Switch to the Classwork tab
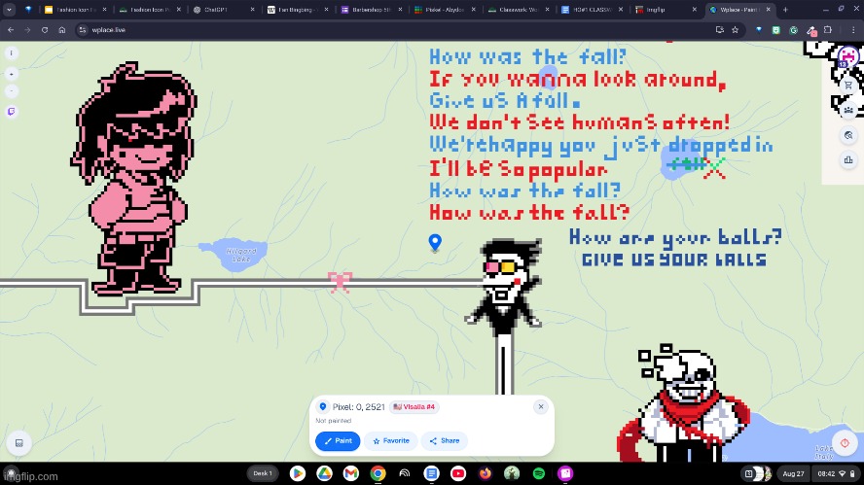The image size is (864, 485). coord(518,10)
